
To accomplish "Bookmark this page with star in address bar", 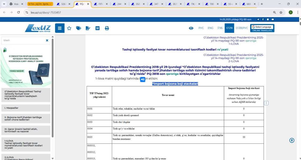I will coord(281,12).
